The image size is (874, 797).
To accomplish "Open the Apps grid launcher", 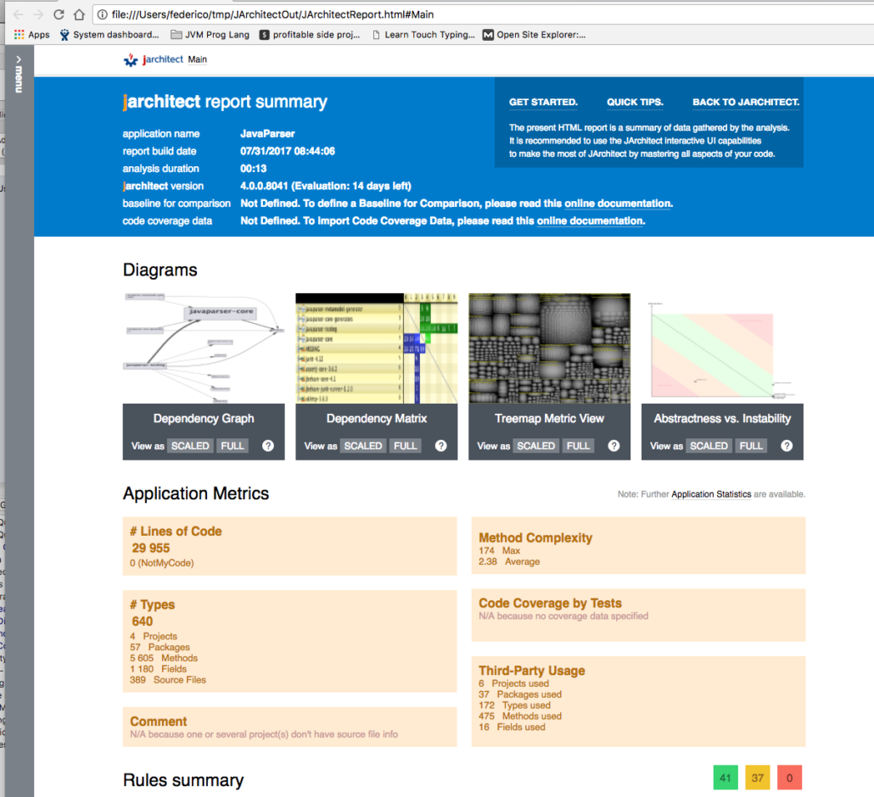I will (x=19, y=35).
